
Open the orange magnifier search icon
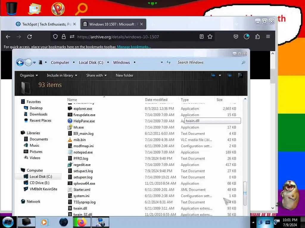81,9
